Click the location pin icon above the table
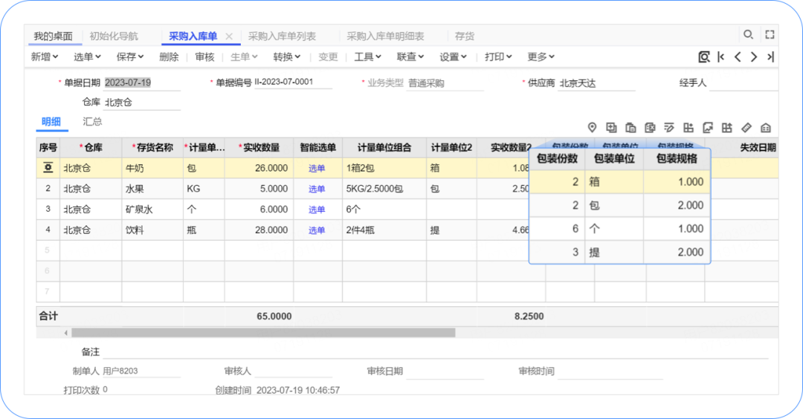 (x=593, y=128)
